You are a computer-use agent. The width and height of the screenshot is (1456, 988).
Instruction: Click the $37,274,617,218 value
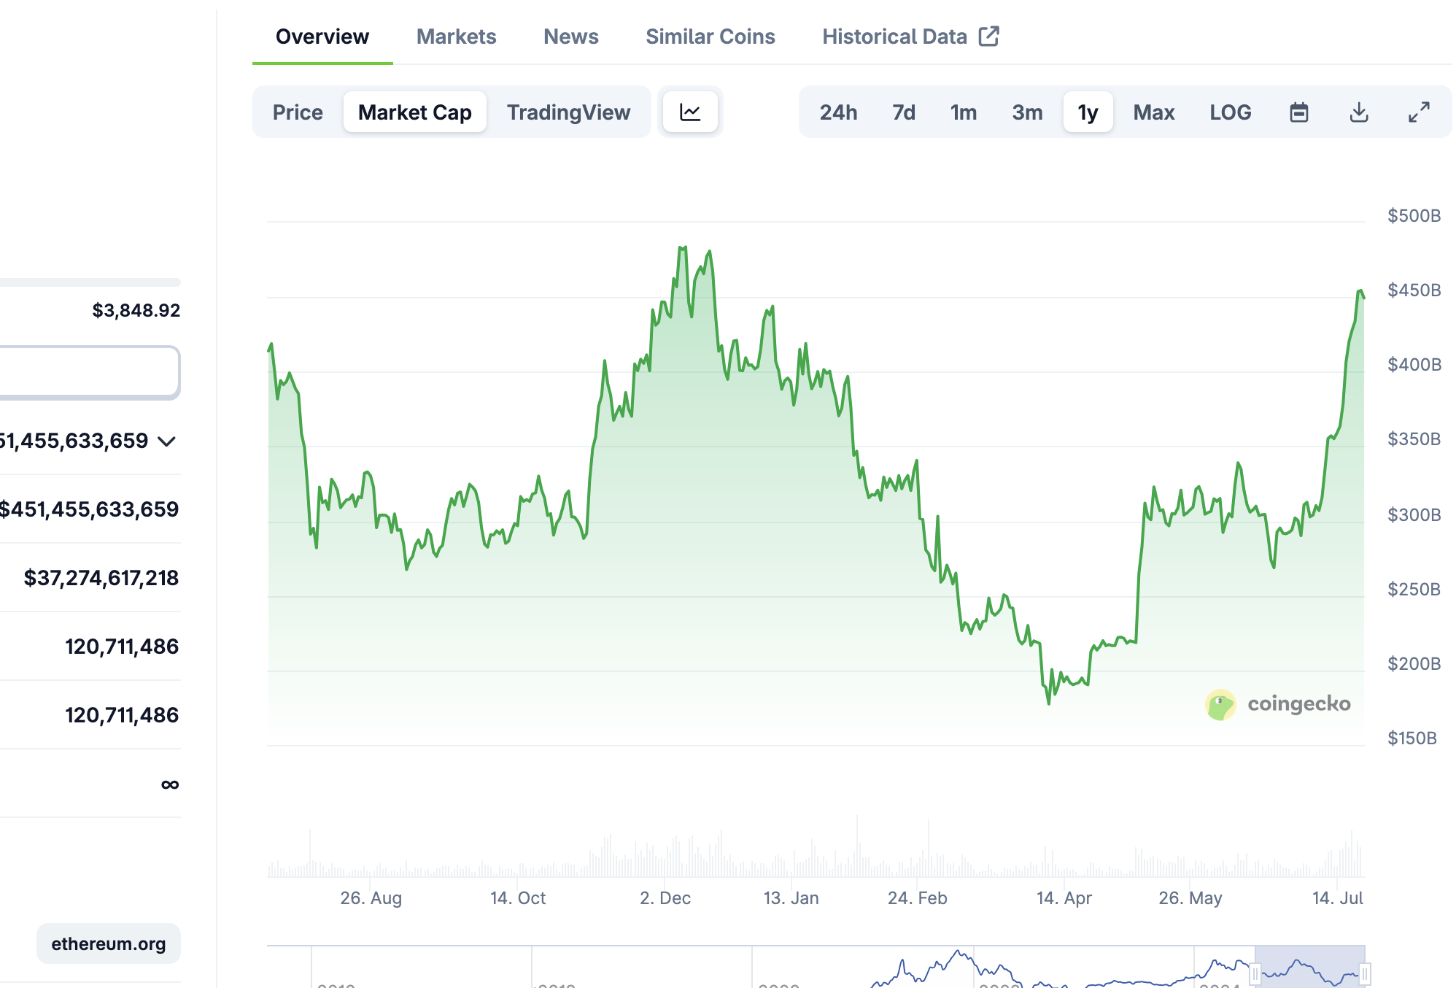click(x=101, y=578)
